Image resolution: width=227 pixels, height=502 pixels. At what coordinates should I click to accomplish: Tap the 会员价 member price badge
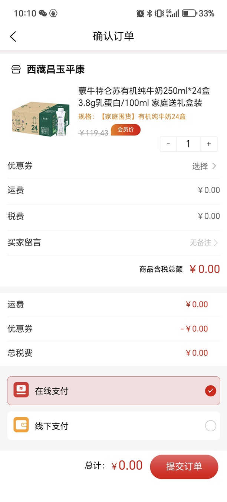125,130
